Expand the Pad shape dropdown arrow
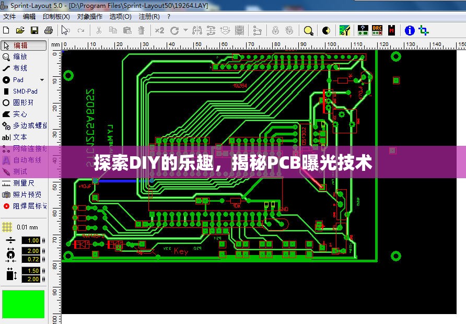Screen dimensions: 466x324 (x=42, y=80)
